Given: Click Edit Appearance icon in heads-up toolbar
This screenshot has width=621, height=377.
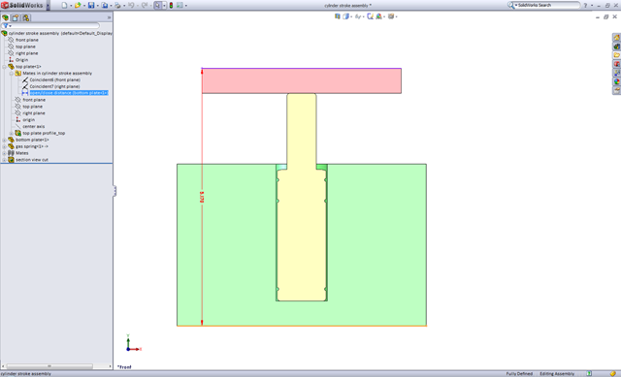Looking at the screenshot, I should click(x=370, y=16).
